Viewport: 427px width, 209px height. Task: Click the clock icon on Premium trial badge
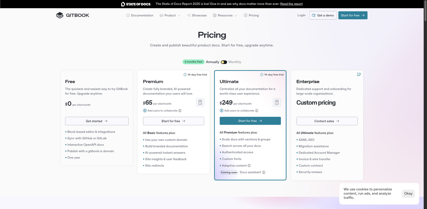pos(185,75)
